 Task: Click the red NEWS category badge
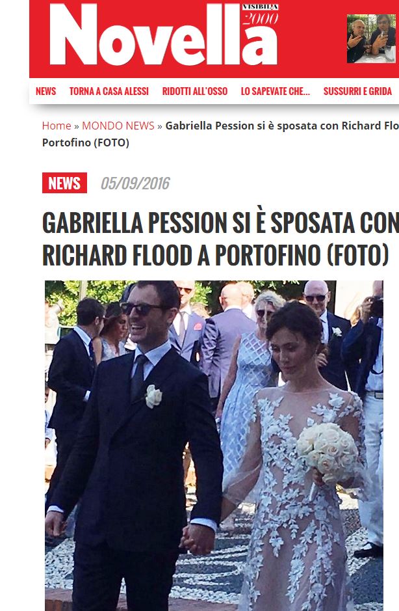[x=64, y=183]
